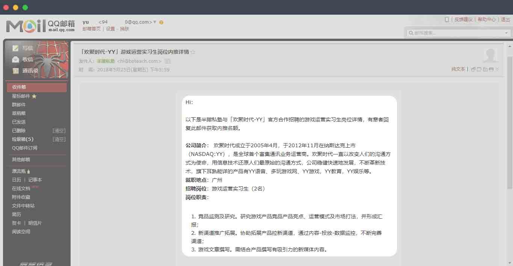Open the search box options dropdown arrow
The height and width of the screenshot is (266, 513).
click(506, 33)
